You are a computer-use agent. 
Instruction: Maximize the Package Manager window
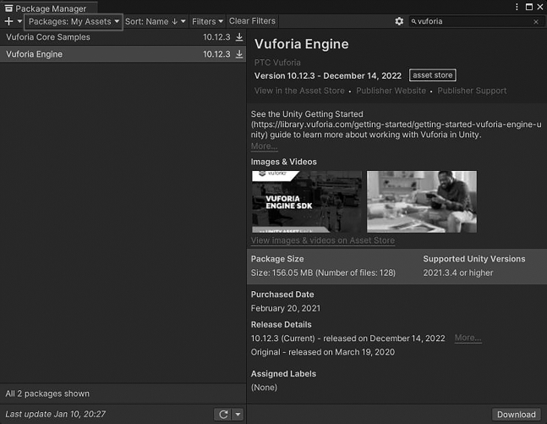coord(529,7)
